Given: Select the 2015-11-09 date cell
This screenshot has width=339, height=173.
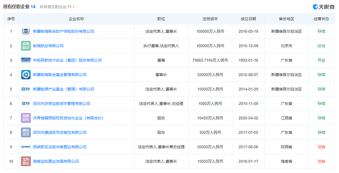Looking at the screenshot, I should [248, 103].
